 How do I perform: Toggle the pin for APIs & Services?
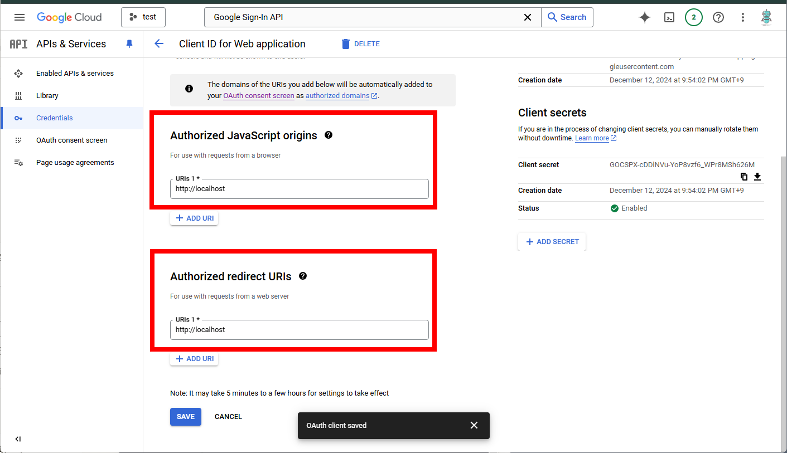point(129,44)
